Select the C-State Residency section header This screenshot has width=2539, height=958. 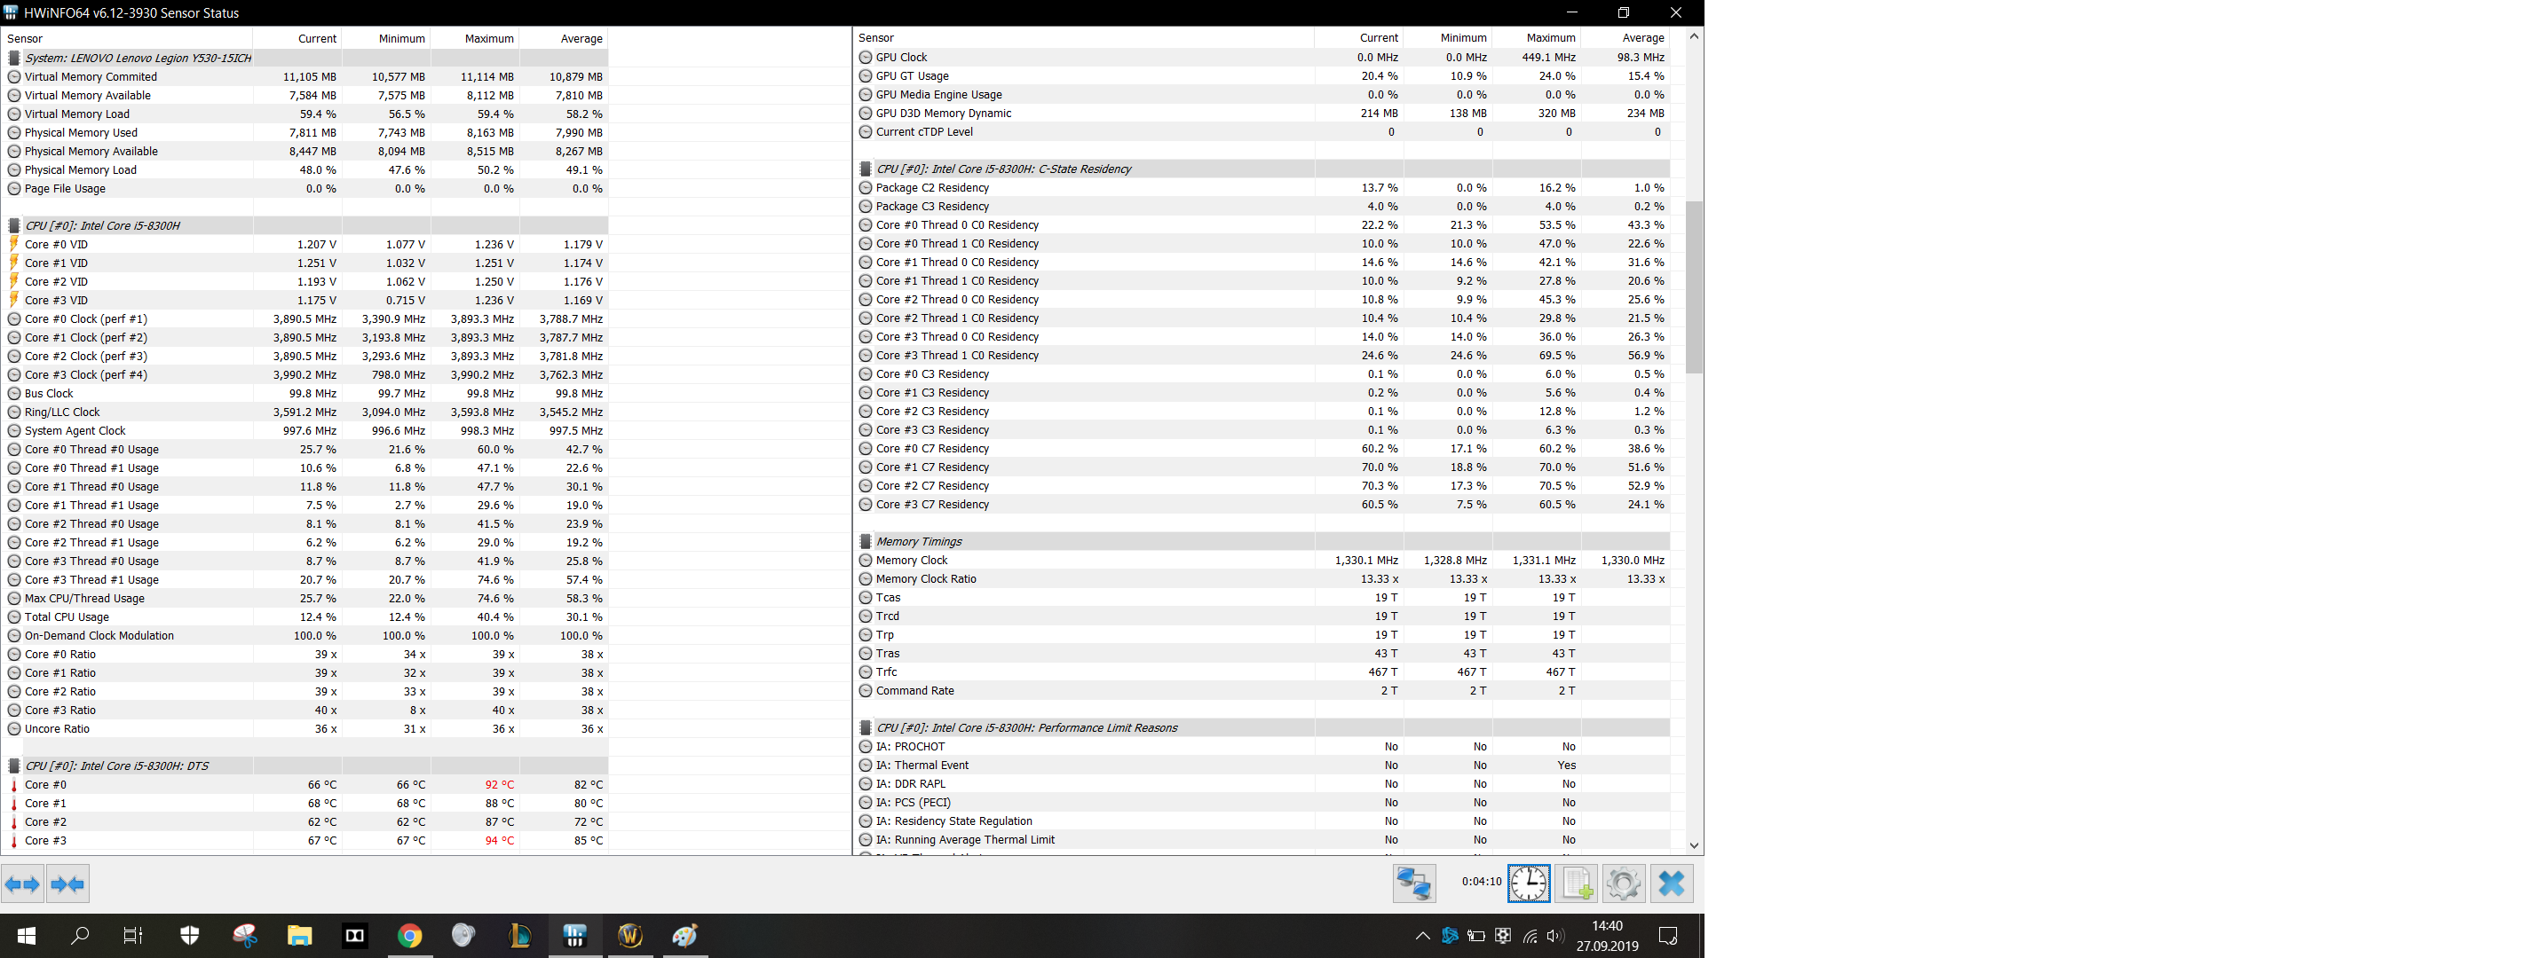[x=1262, y=169]
